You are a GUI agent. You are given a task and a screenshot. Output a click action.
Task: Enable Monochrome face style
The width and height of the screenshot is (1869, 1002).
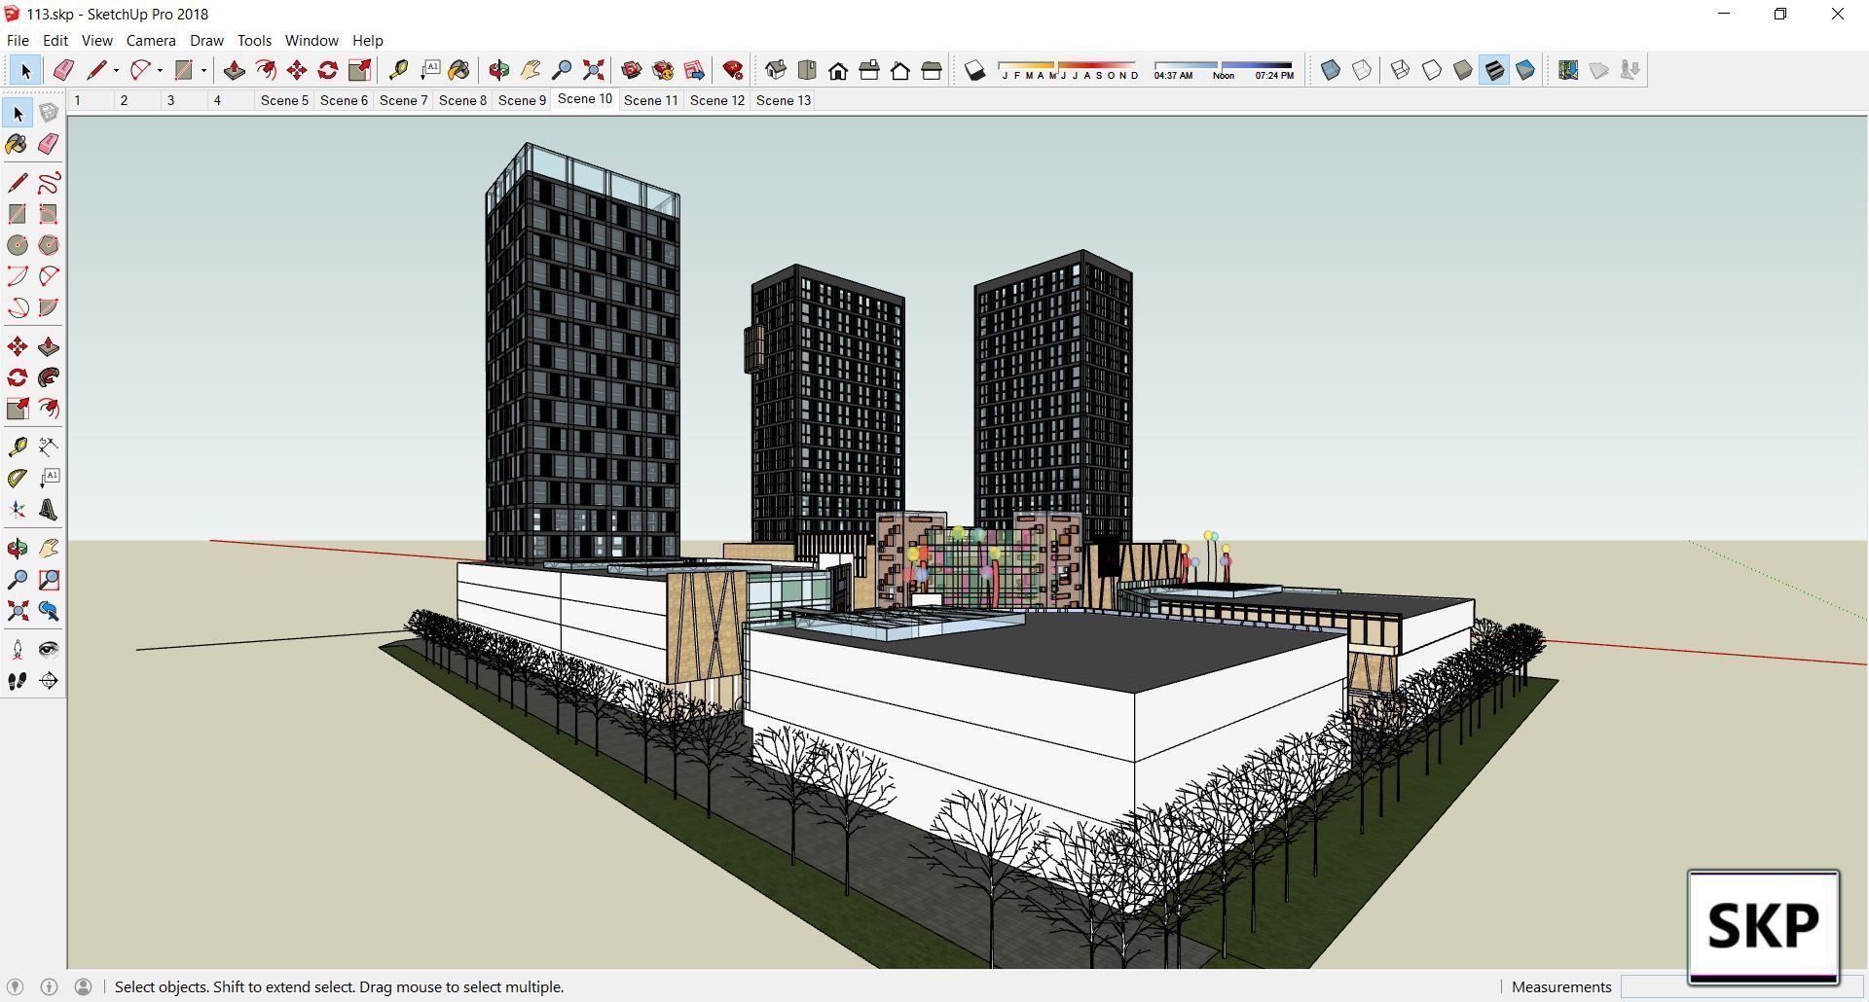(1525, 70)
